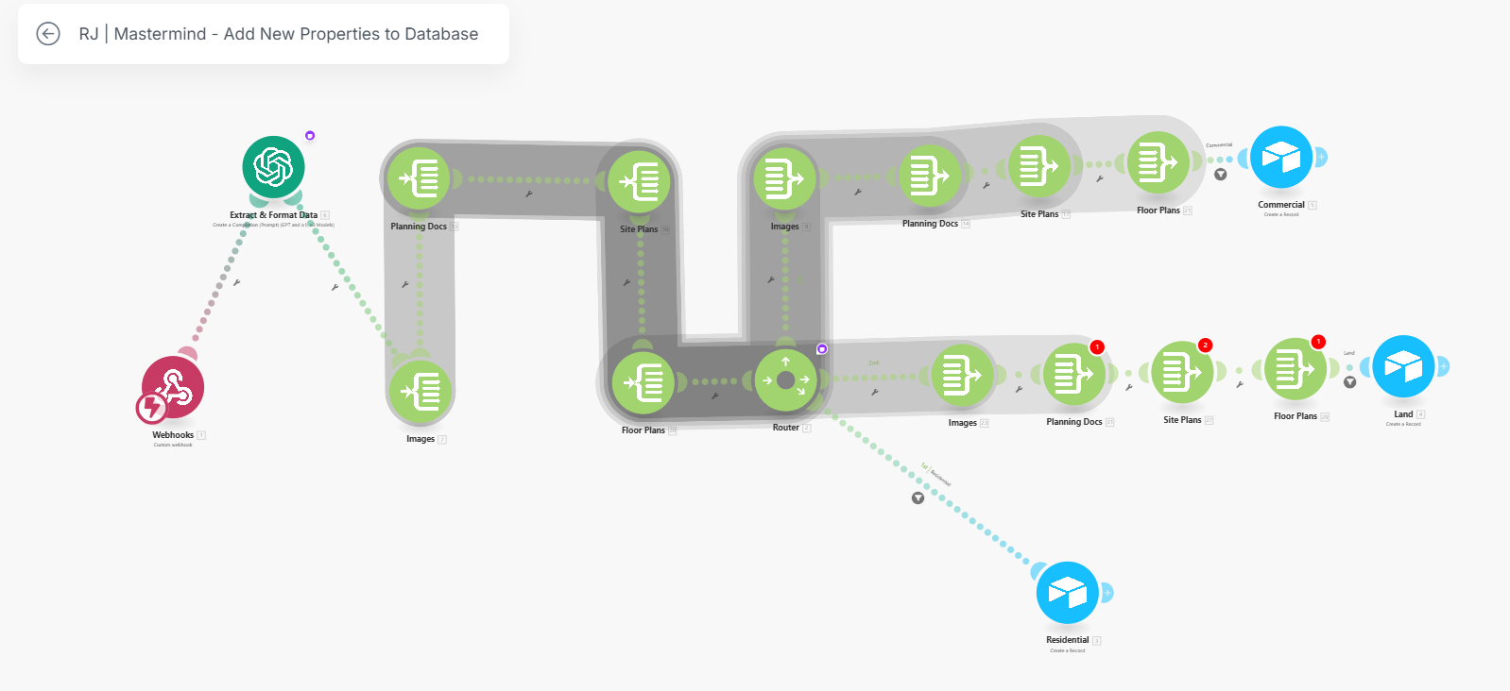The width and height of the screenshot is (1510, 691).
Task: Click the wrench between Planning Docs 31 and Site Plans 27
Action: click(x=1128, y=388)
